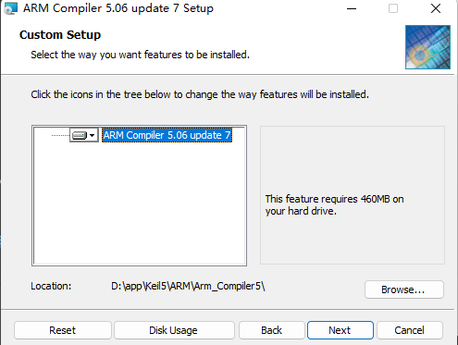Image resolution: width=458 pixels, height=345 pixels.
Task: Proceed with the Next button
Action: pyautogui.click(x=340, y=330)
